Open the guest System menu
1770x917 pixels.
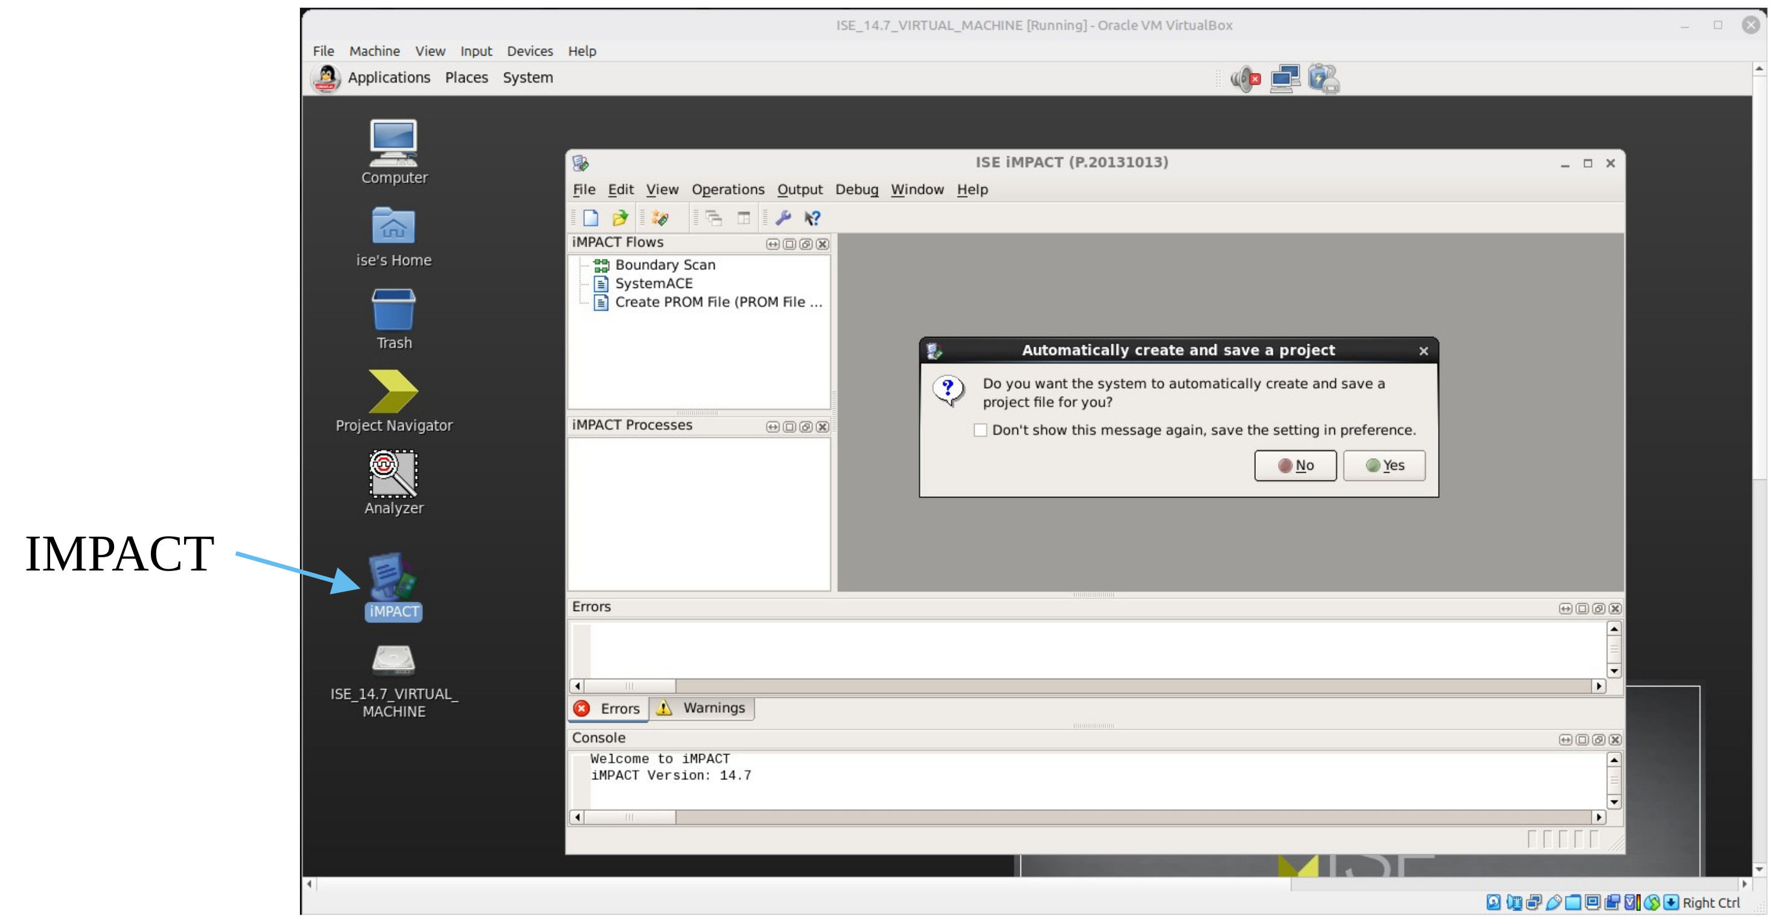coord(527,78)
